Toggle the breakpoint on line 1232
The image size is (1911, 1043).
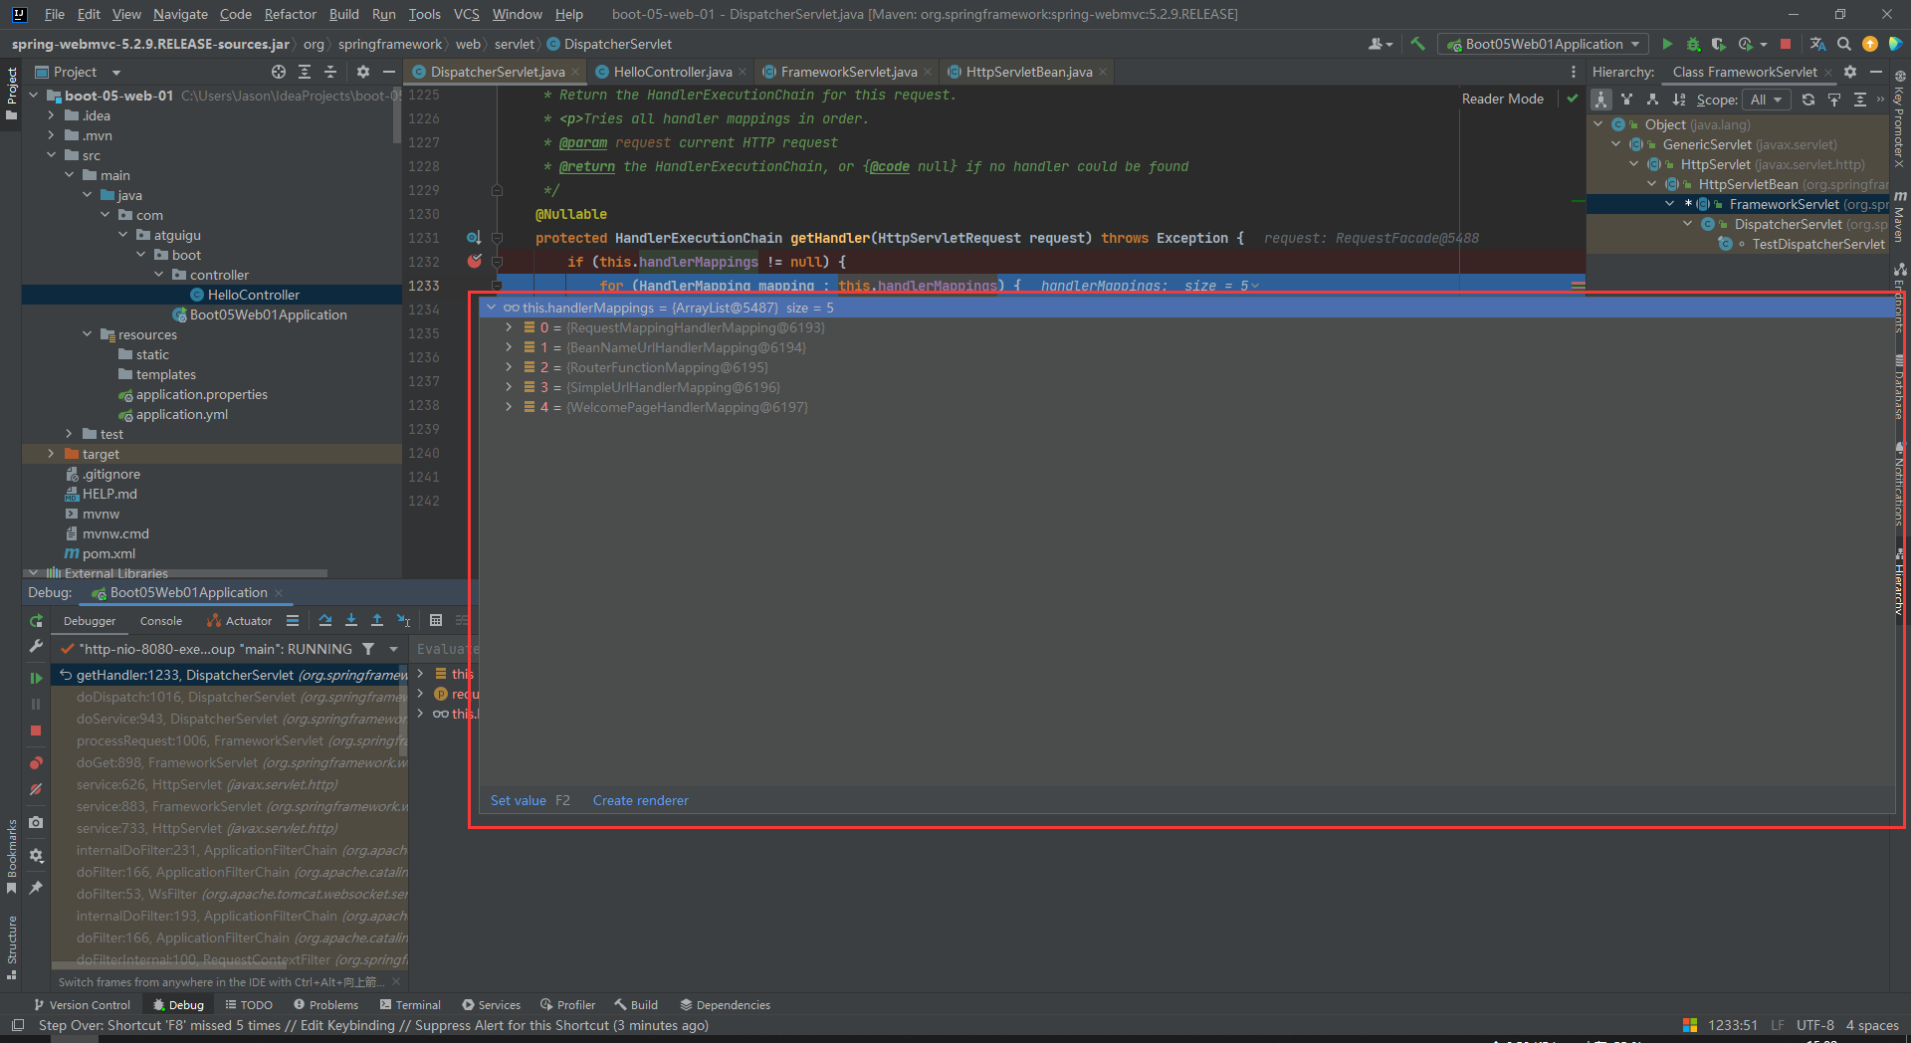(x=475, y=262)
